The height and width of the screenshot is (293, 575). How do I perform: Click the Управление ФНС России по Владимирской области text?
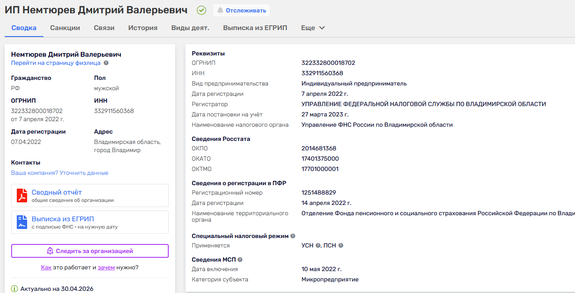377,125
